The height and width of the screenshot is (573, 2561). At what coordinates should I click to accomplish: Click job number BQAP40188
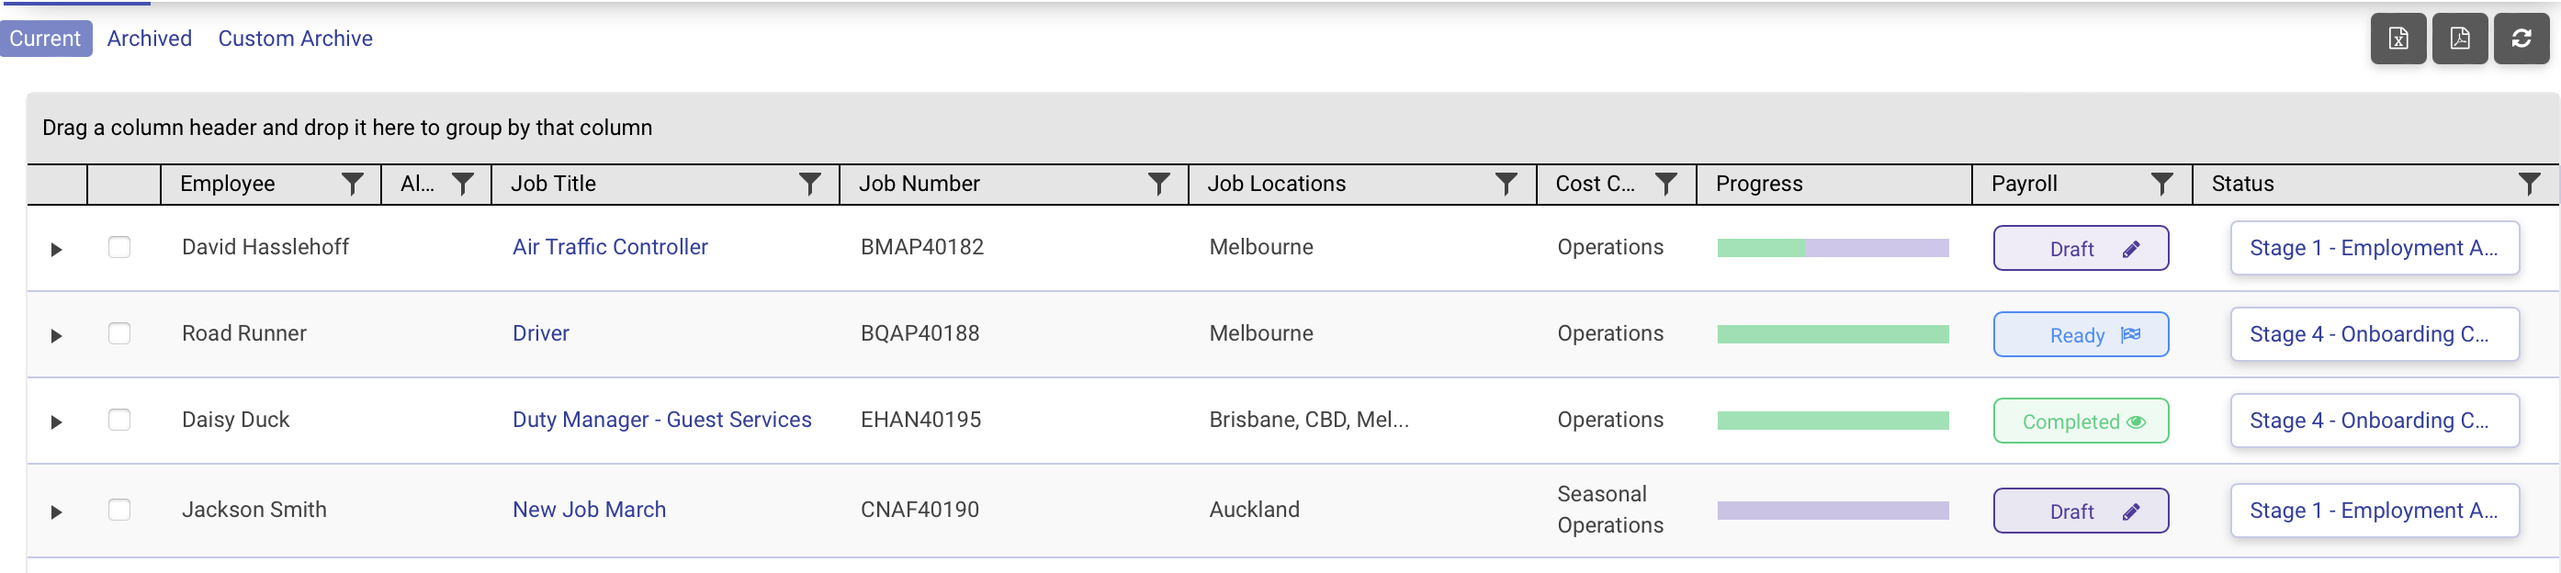point(919,333)
